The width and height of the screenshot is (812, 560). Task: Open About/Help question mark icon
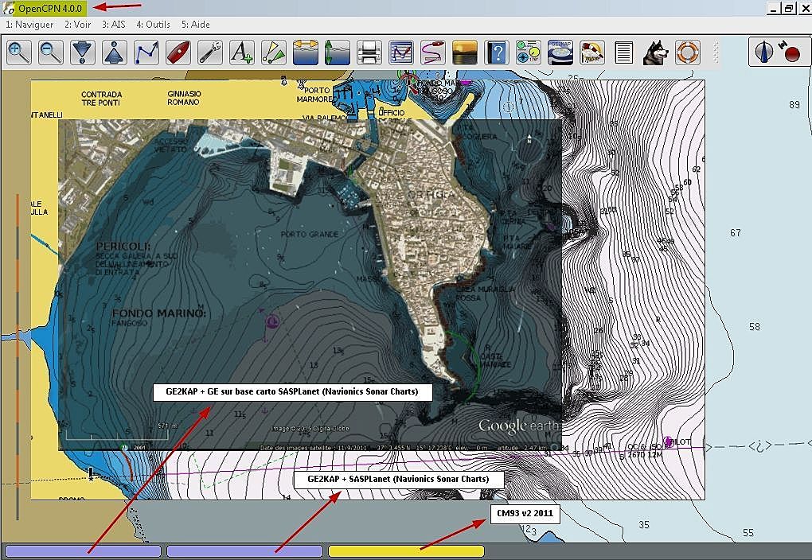tap(497, 52)
